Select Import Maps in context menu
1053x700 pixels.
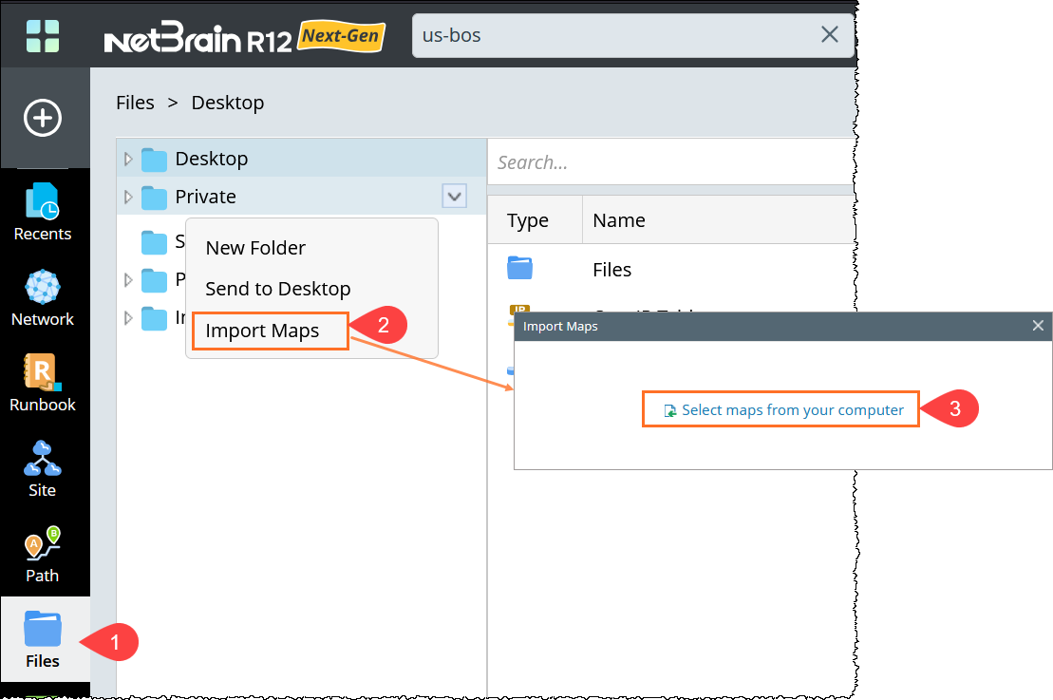[x=263, y=331]
